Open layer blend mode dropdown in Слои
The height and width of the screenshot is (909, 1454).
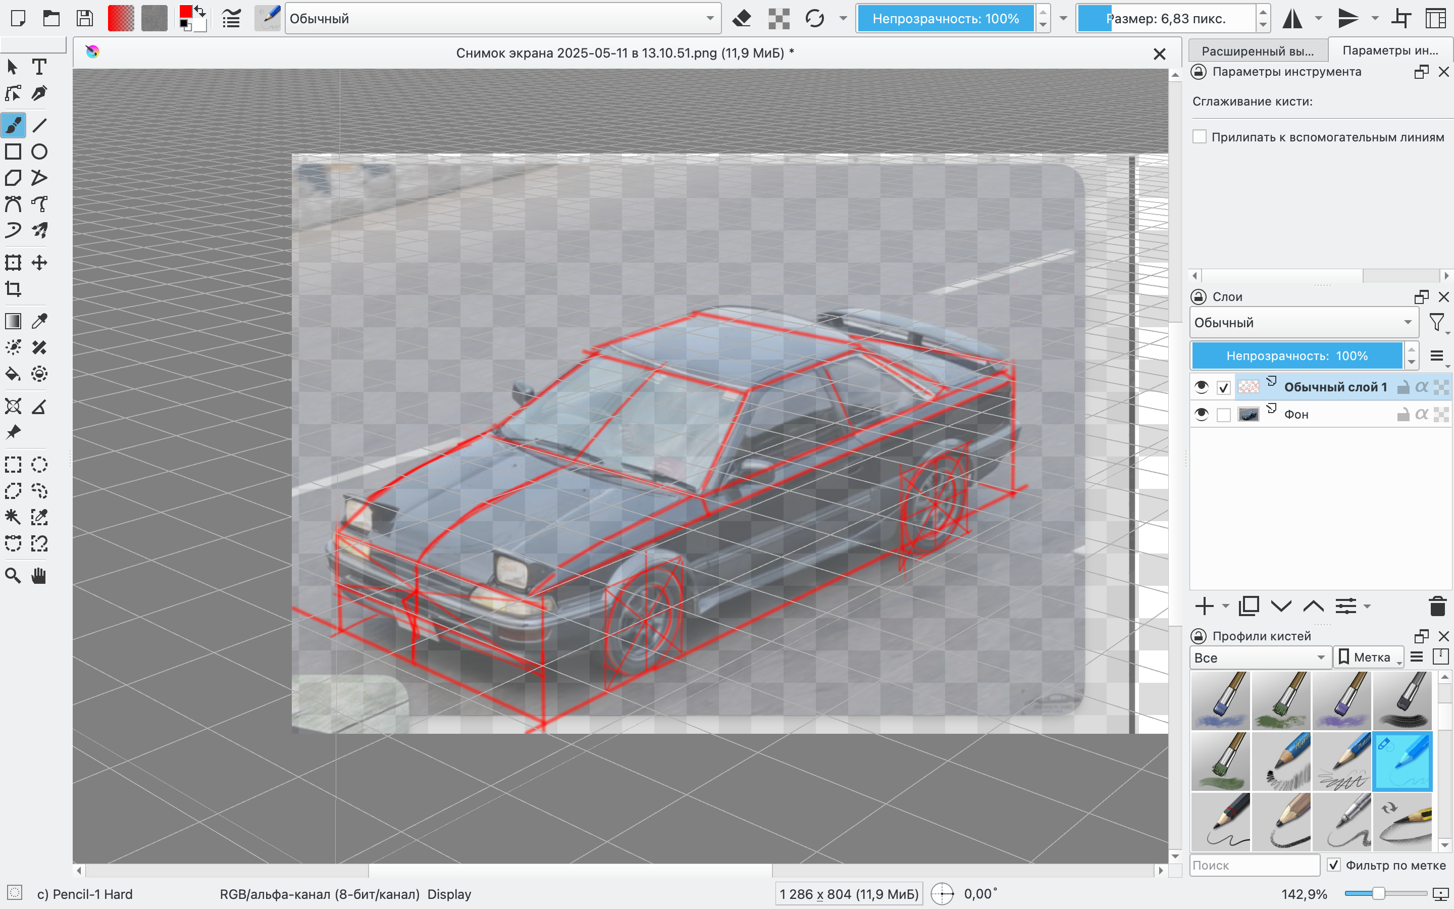point(1303,323)
